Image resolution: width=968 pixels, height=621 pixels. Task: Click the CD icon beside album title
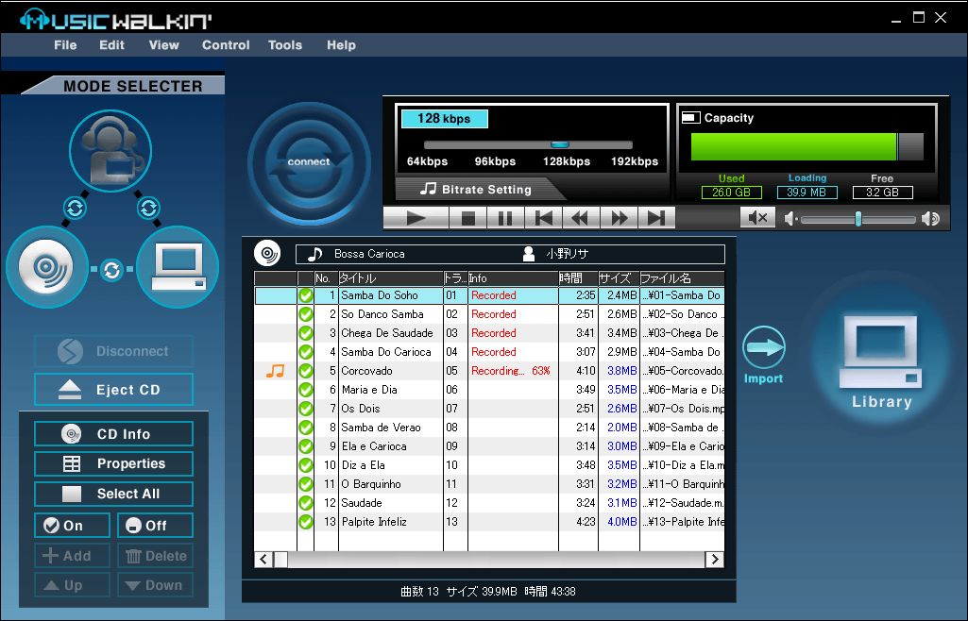pyautogui.click(x=267, y=254)
